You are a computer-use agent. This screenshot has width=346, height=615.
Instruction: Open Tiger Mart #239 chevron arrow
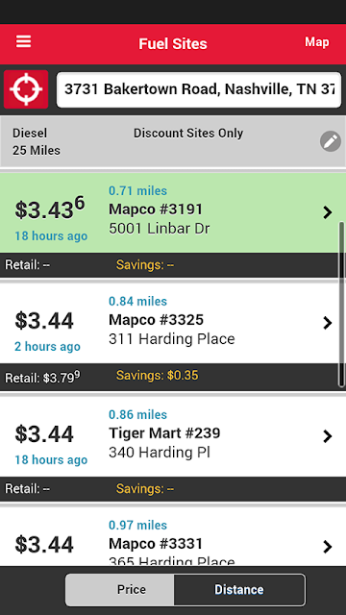(328, 436)
